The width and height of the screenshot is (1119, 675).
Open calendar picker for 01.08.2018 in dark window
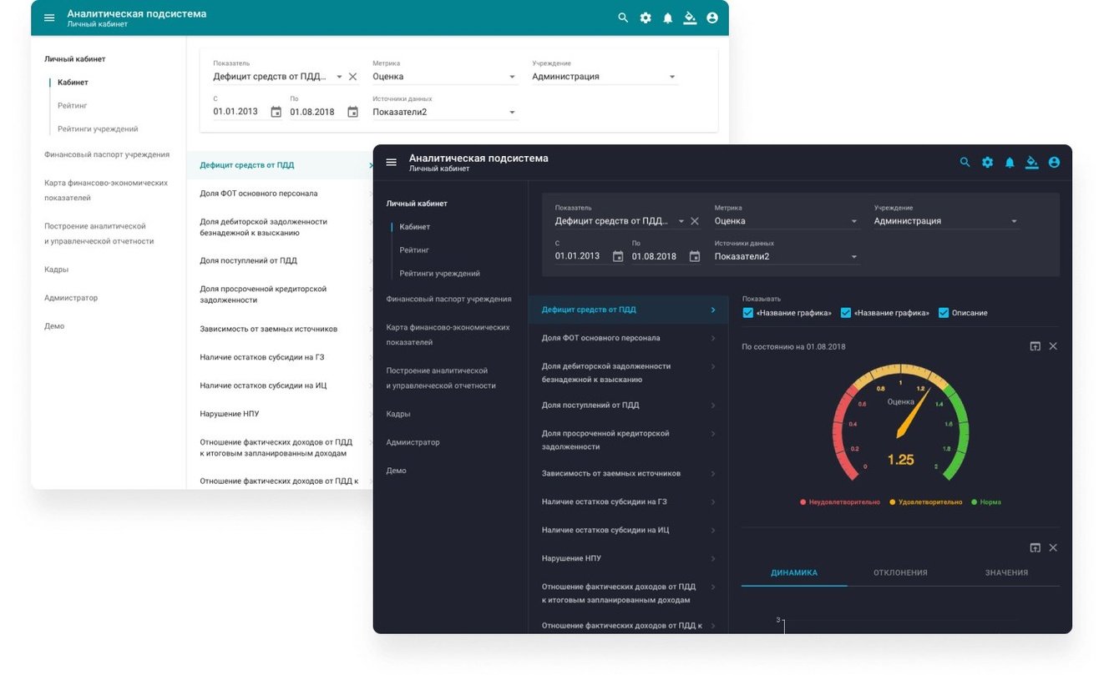point(695,256)
